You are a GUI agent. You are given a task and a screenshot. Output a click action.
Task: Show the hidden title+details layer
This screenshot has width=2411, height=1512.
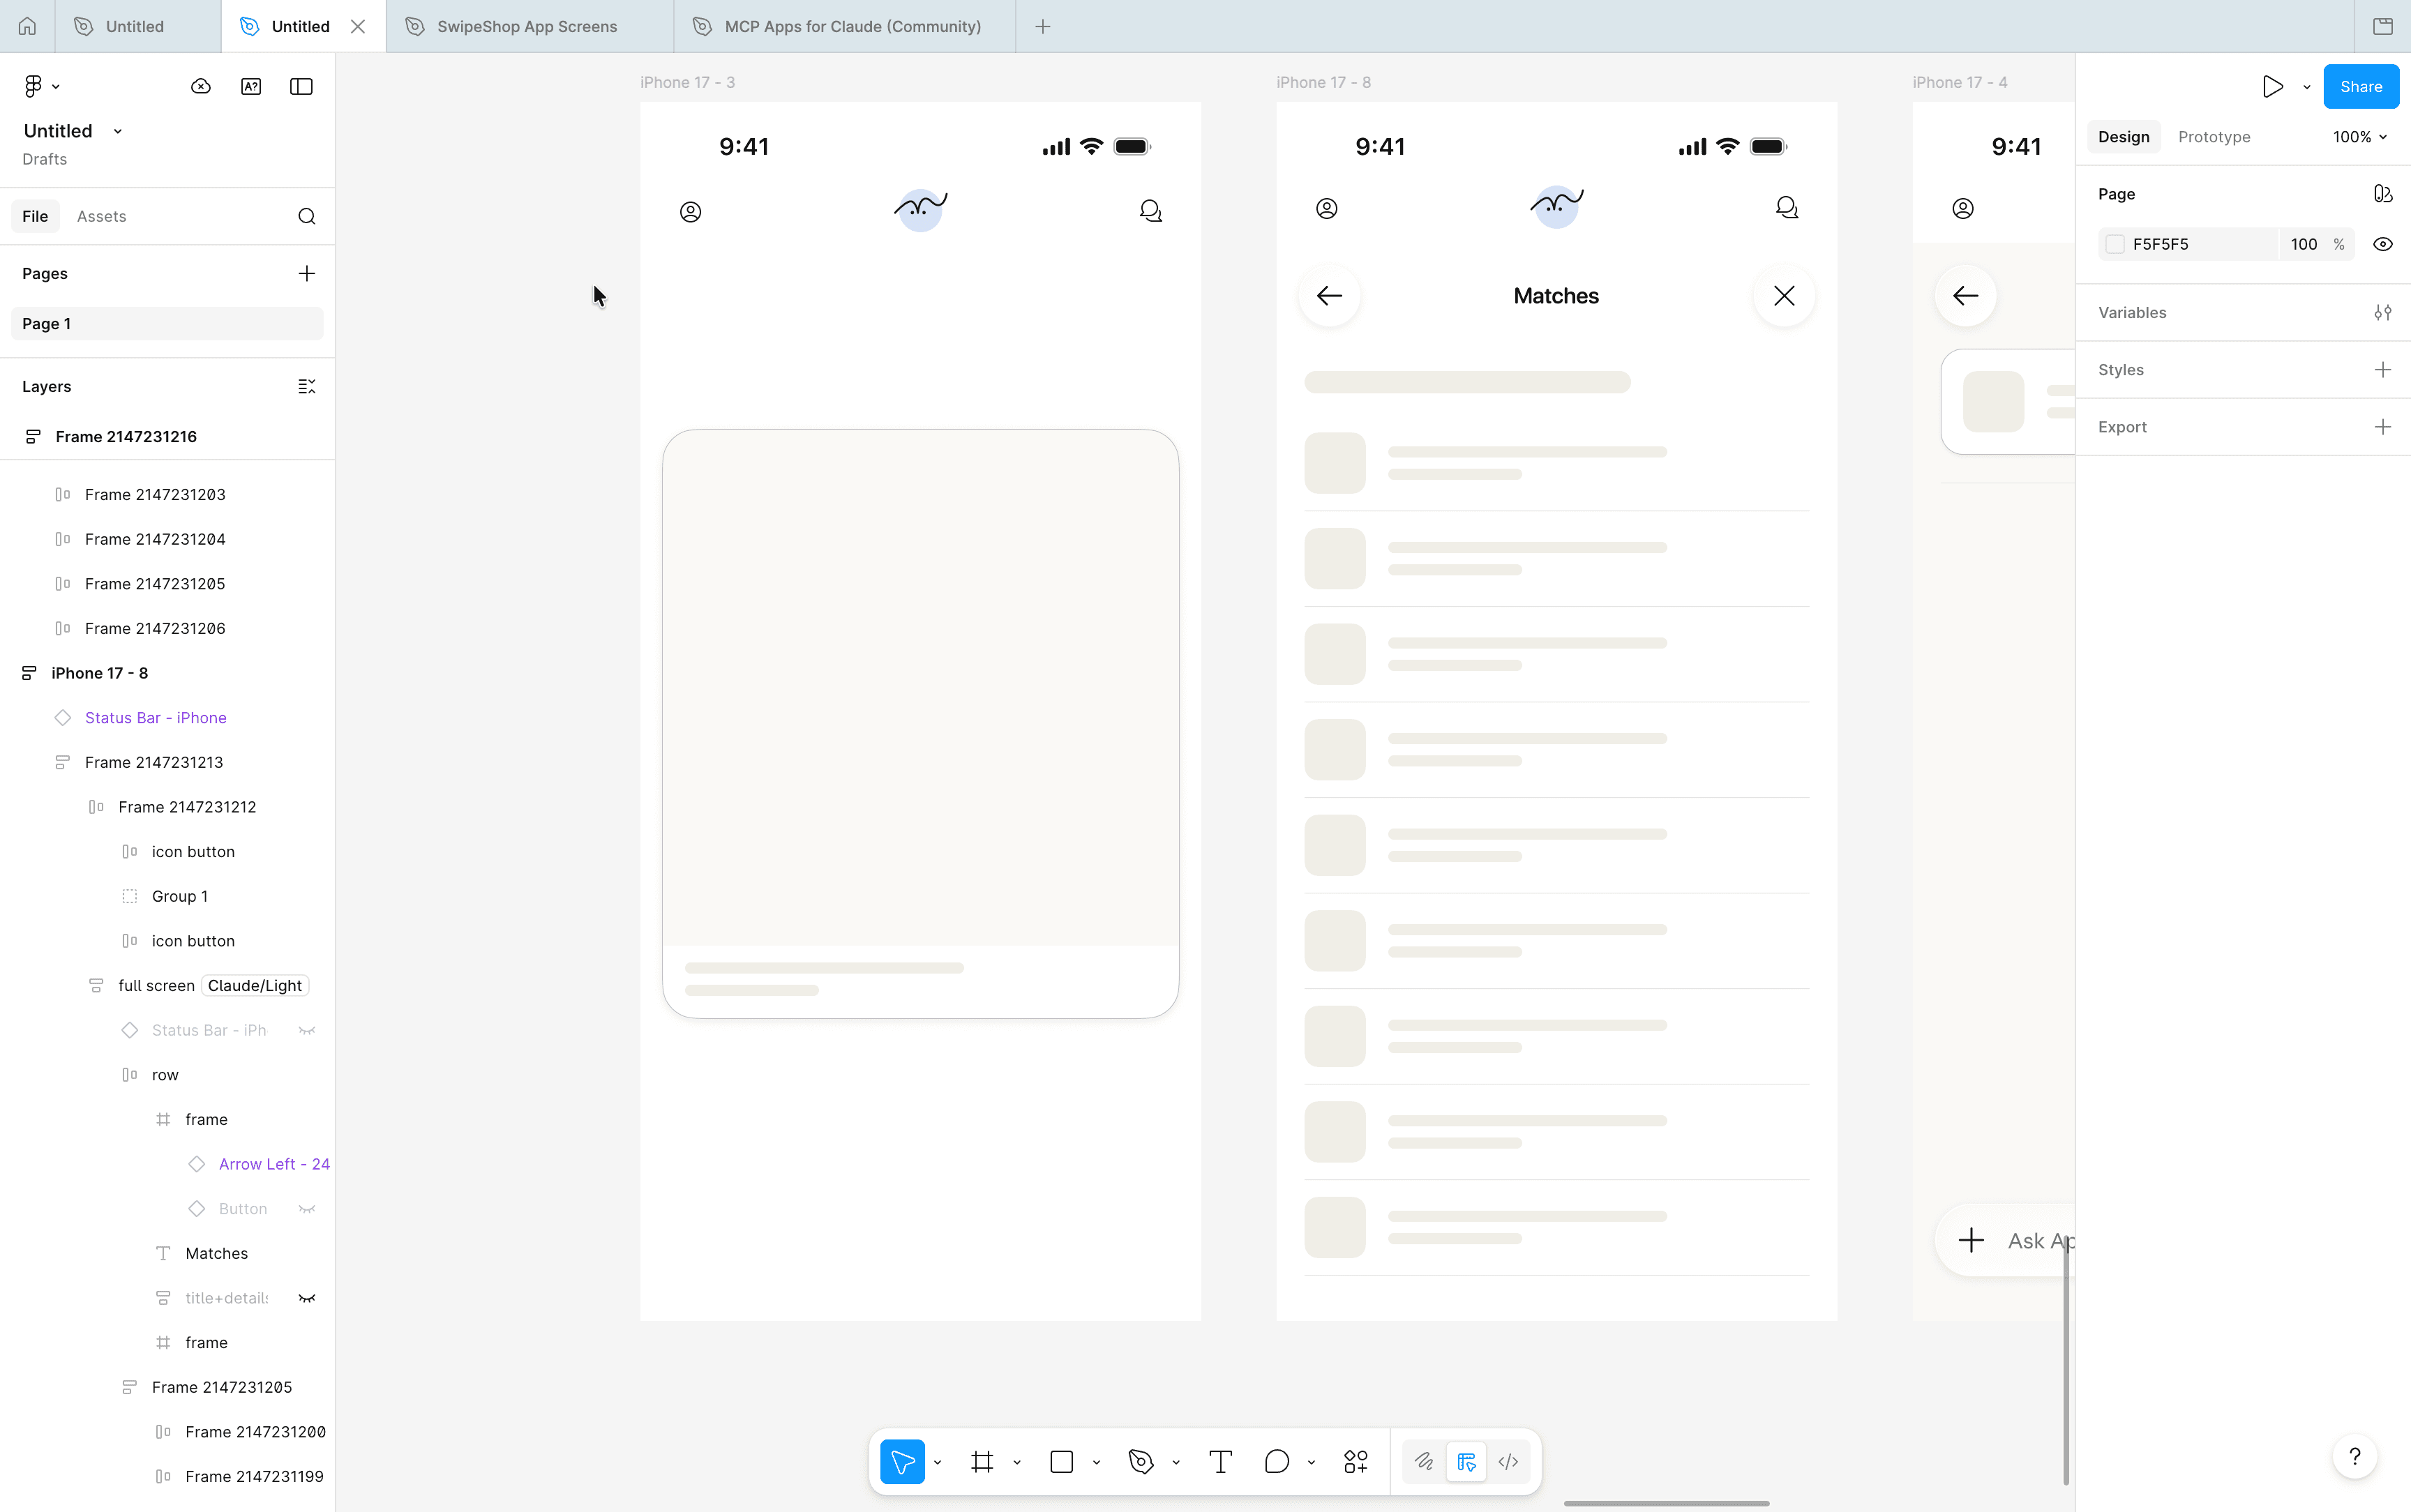[307, 1297]
